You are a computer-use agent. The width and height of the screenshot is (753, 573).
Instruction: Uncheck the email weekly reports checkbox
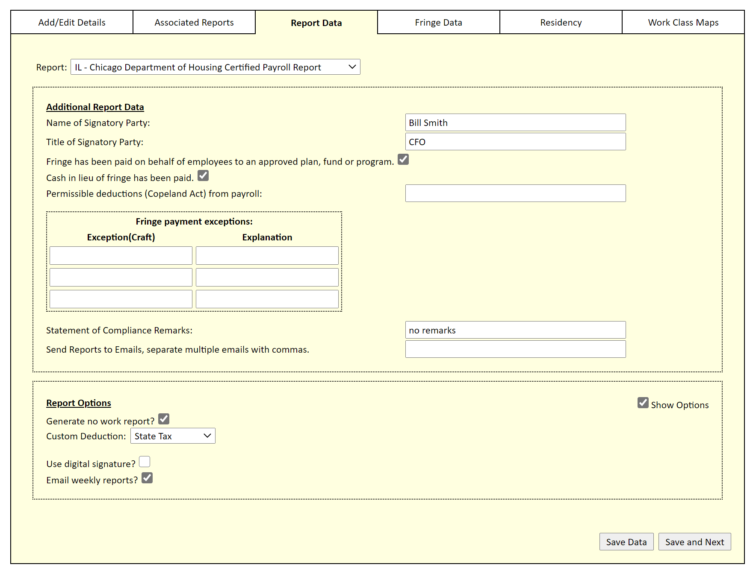pos(148,478)
